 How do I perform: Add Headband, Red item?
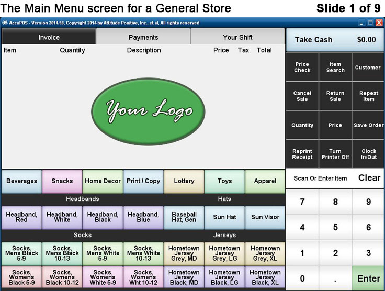(21, 217)
